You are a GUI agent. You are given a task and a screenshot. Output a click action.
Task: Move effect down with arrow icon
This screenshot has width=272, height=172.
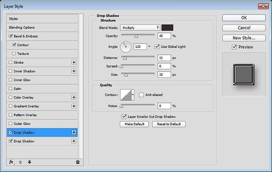point(29,162)
